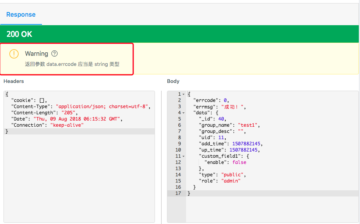Fold the "custom_field1" object at line 11
Viewport: 360px width, 224px height.
click(184, 156)
